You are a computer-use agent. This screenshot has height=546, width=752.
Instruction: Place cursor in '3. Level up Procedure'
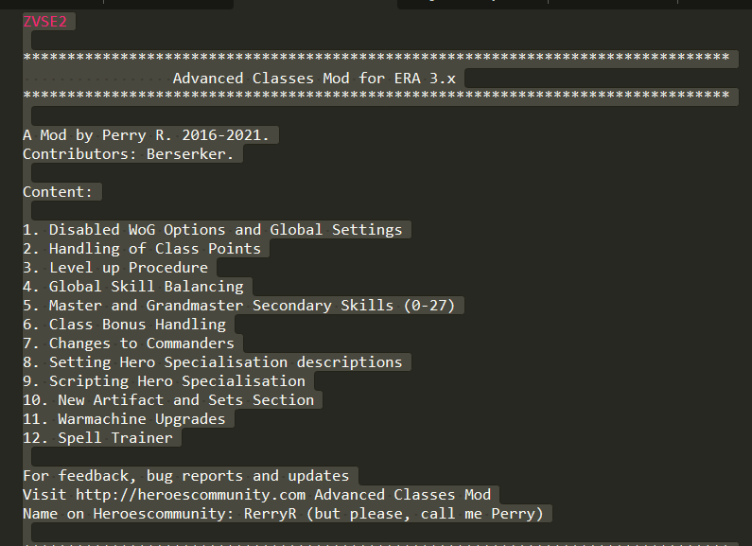pos(115,268)
